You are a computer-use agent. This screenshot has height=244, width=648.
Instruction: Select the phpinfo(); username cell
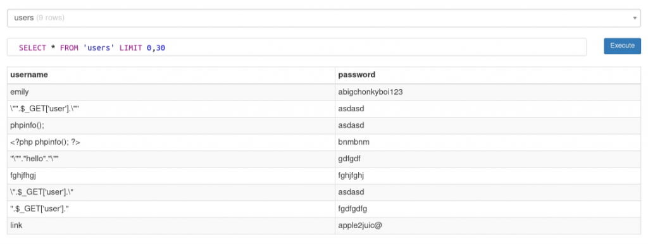tap(171, 126)
